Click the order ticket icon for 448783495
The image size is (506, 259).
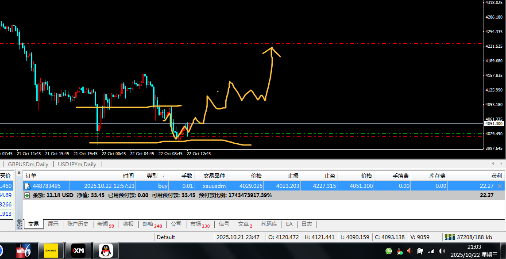(28, 186)
